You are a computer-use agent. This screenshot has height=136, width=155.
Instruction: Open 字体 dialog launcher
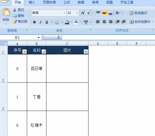click(x=90, y=30)
